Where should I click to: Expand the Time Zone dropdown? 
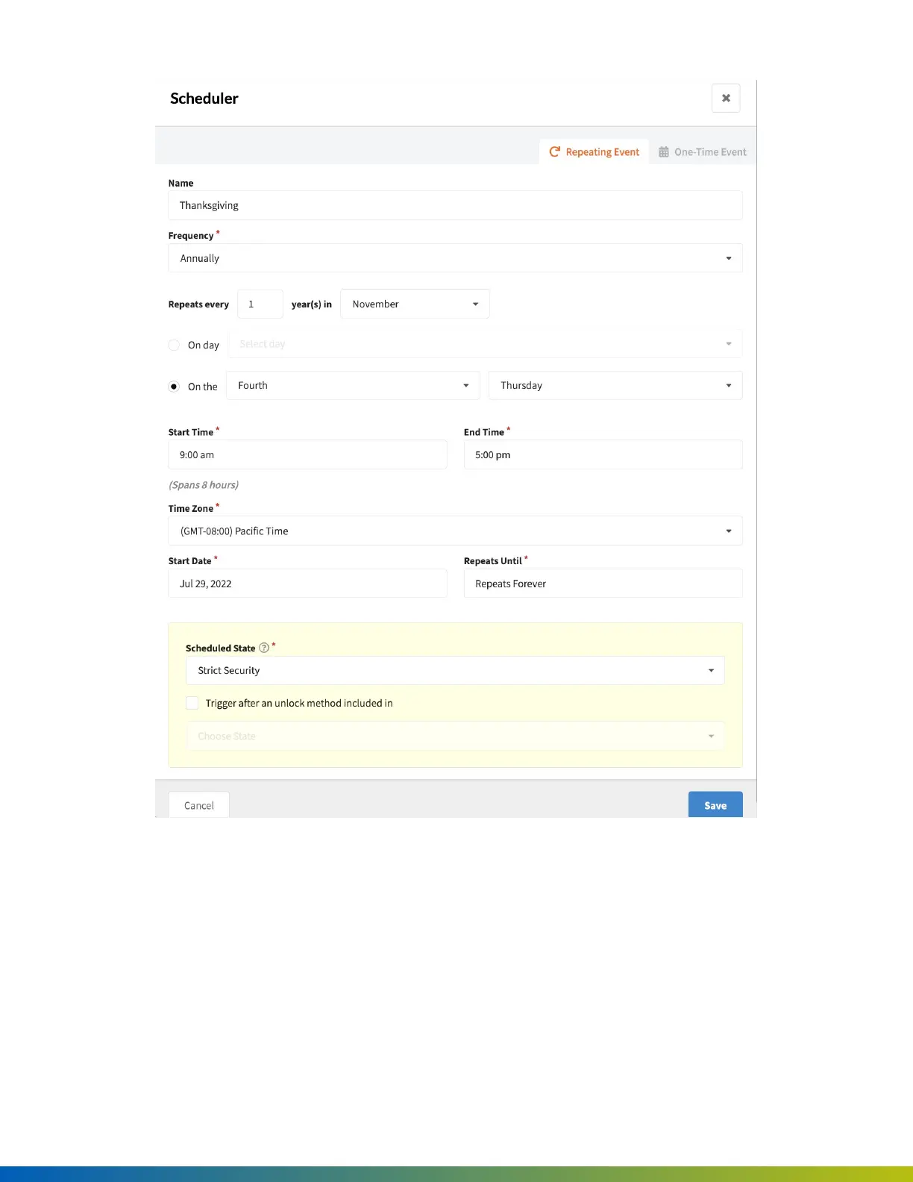pyautogui.click(x=455, y=531)
